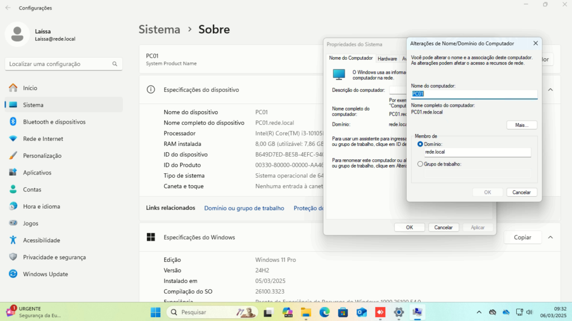
Task: Click the build value 26100.3323
Action: pos(270,292)
